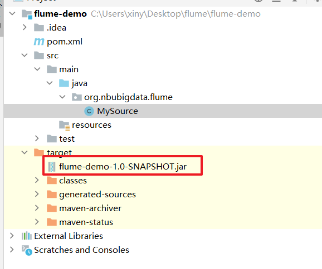Select the maven-archiver folder label
The width and height of the screenshot is (322, 269).
point(90,208)
